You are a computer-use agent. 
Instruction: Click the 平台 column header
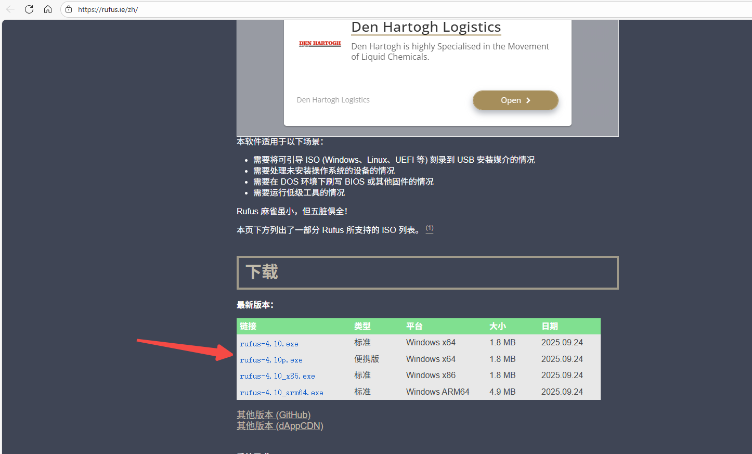414,326
